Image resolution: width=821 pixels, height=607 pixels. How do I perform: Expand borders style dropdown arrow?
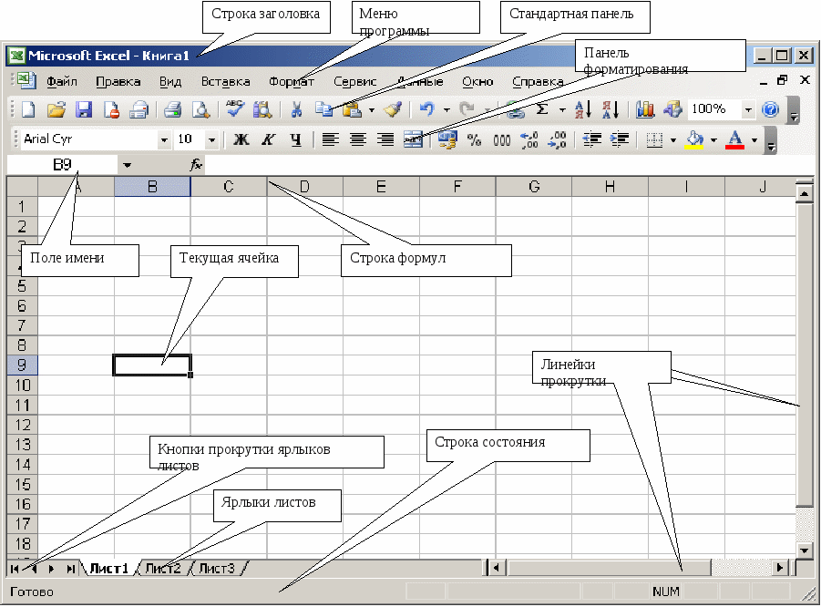tap(673, 139)
